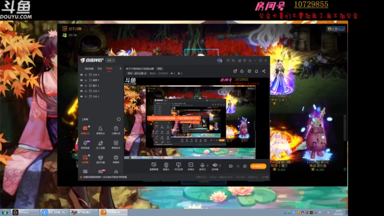Select the 文本 5 source row
Screen dimensions: 384x216
pyautogui.click(x=100, y=75)
